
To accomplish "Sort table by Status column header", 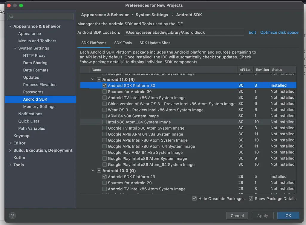I will coord(283,70).
